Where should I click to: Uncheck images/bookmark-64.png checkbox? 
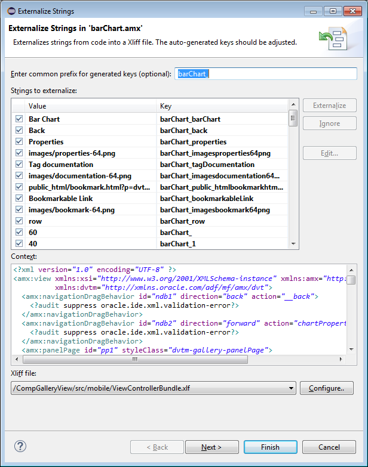[19, 209]
